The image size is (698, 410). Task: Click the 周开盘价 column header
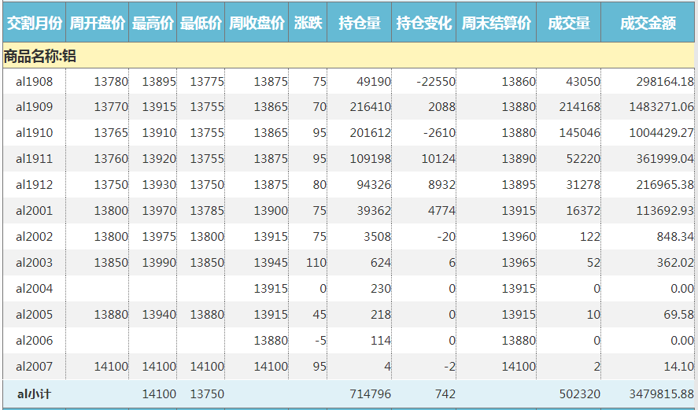(x=98, y=24)
